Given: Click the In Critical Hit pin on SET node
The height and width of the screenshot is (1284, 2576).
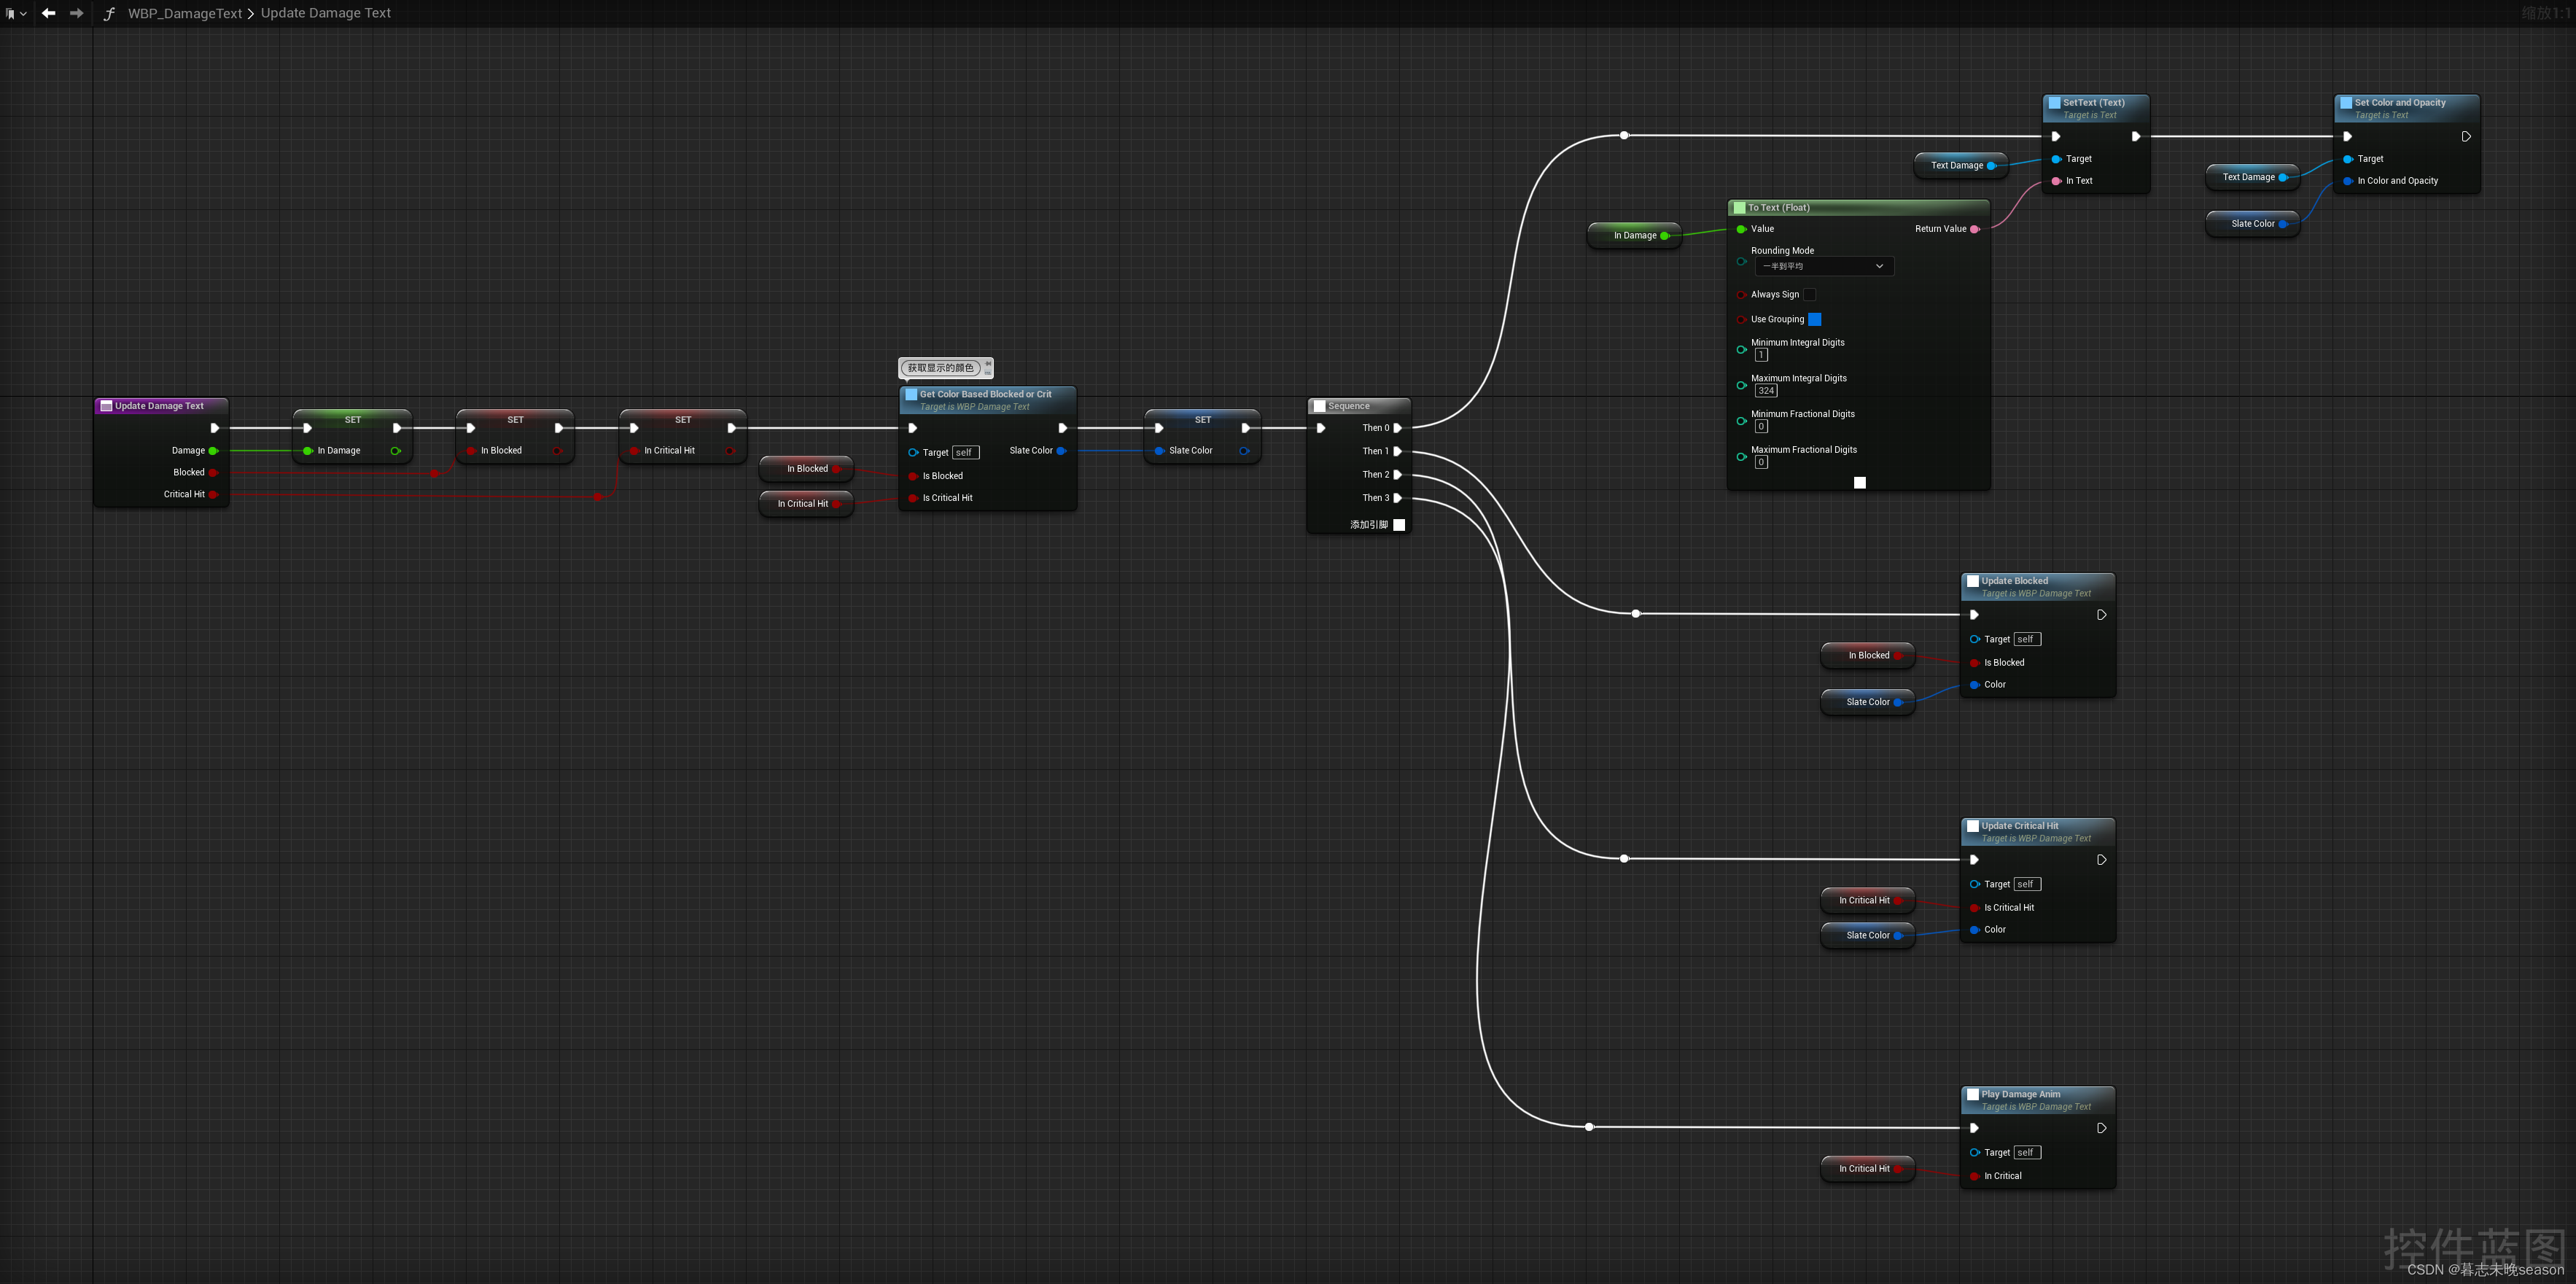Looking at the screenshot, I should point(634,451).
